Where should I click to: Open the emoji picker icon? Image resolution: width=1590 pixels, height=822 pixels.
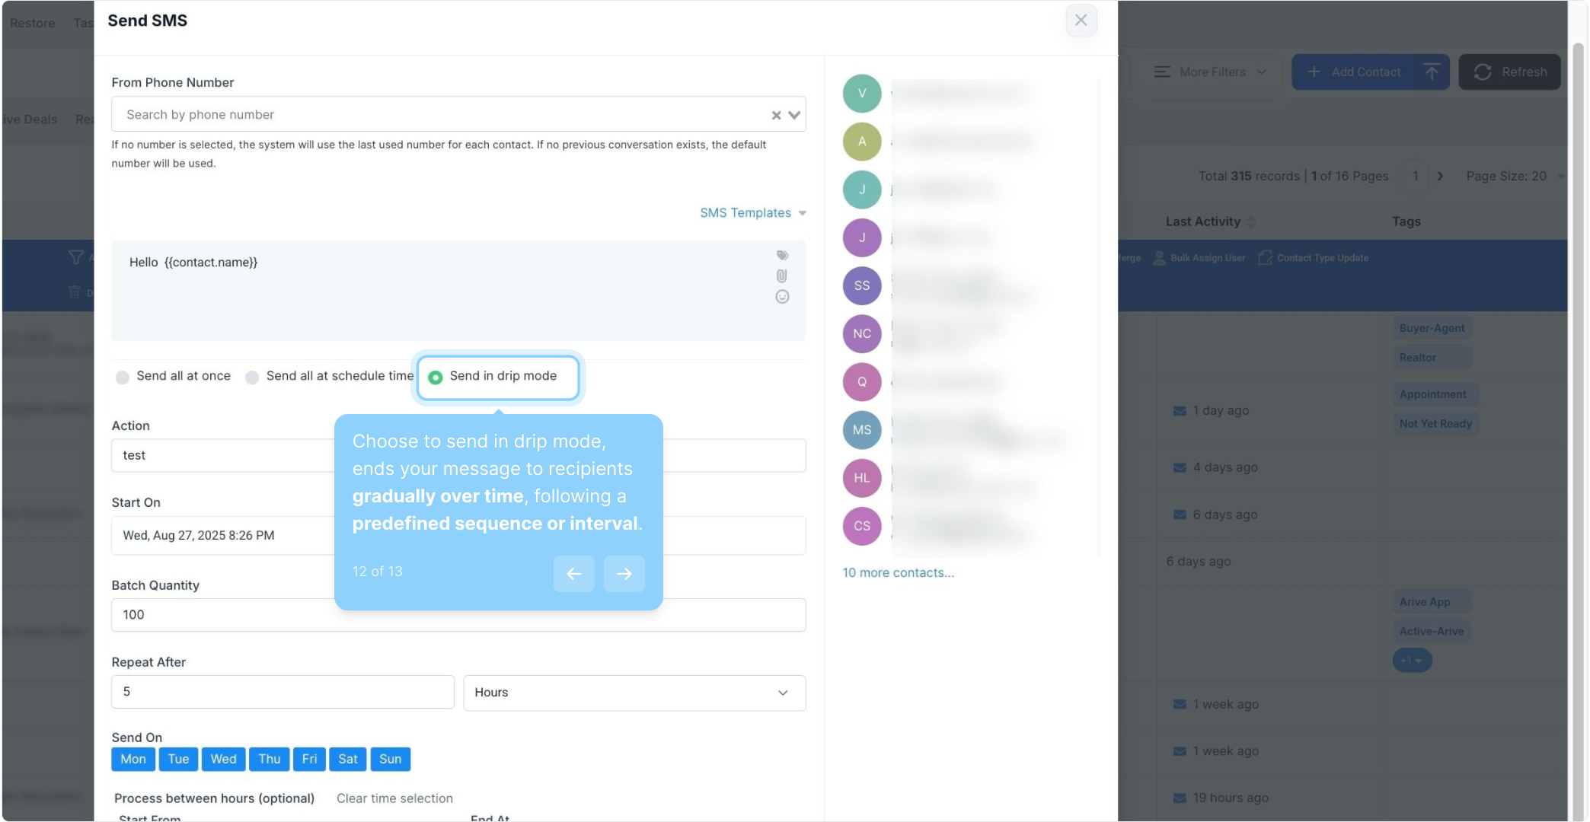click(782, 297)
